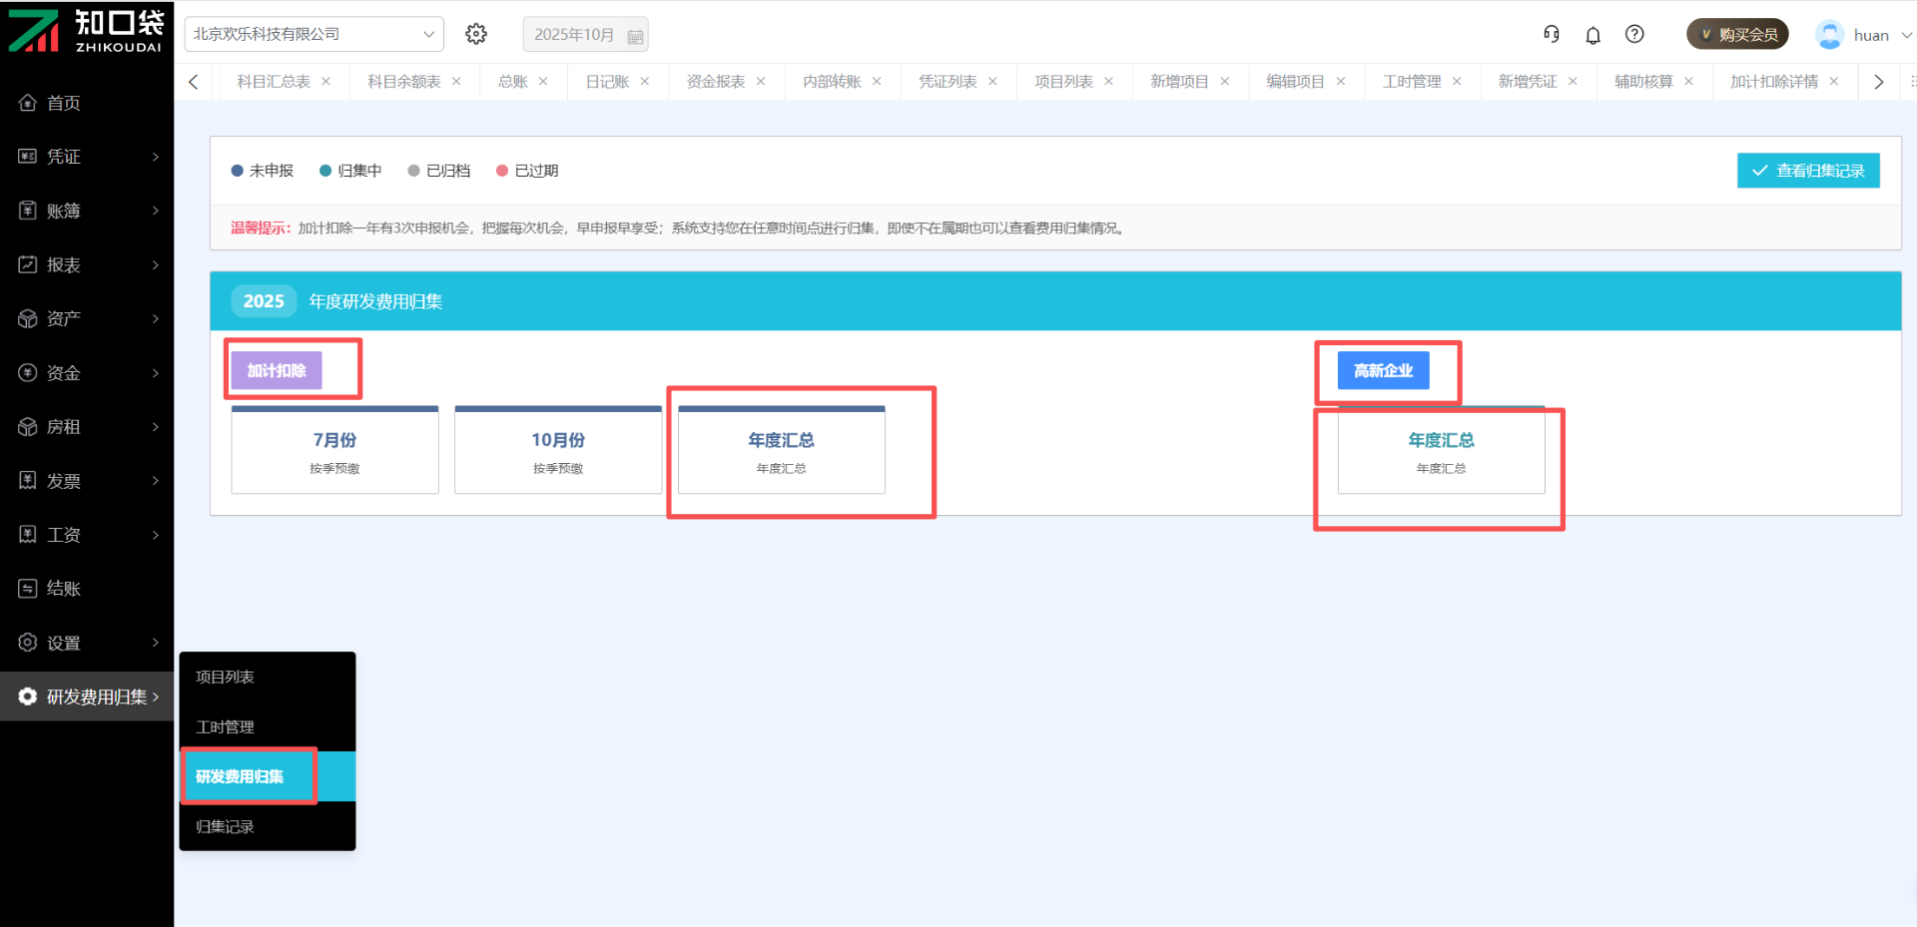This screenshot has width=1917, height=927.
Task: Switch to the 工时管理 tab
Action: [1411, 82]
